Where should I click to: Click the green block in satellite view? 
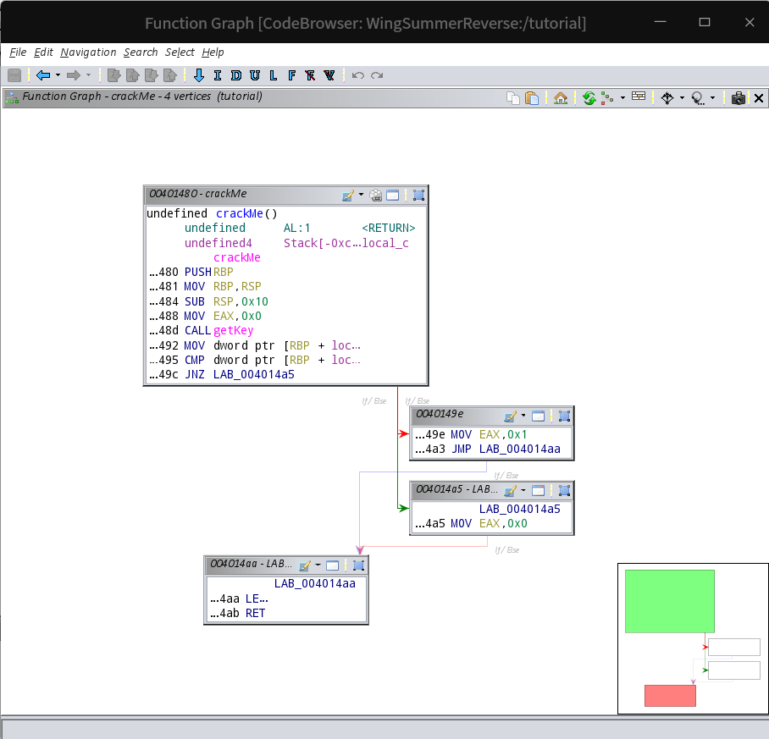click(669, 601)
